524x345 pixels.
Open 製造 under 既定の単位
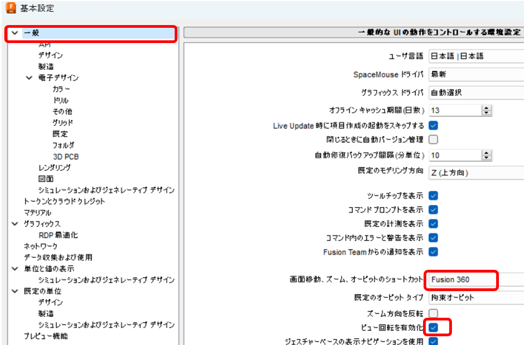(46, 313)
